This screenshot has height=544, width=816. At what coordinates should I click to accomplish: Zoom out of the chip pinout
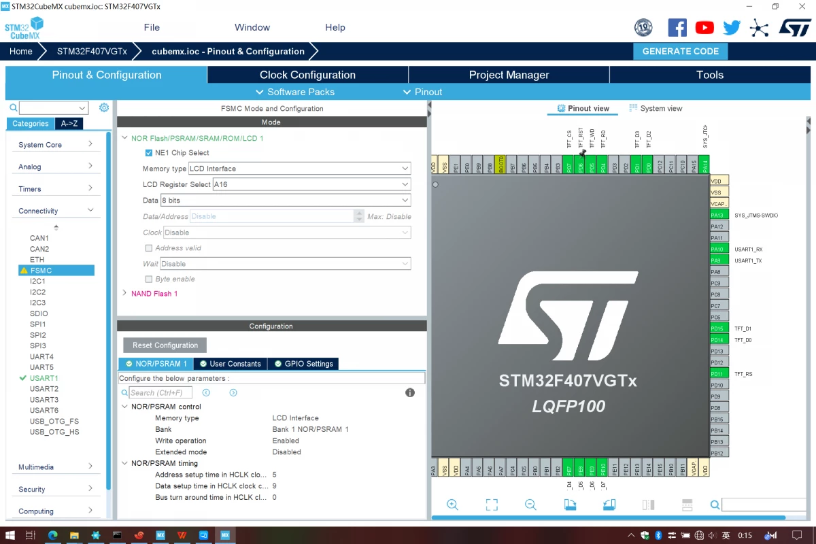tap(530, 505)
